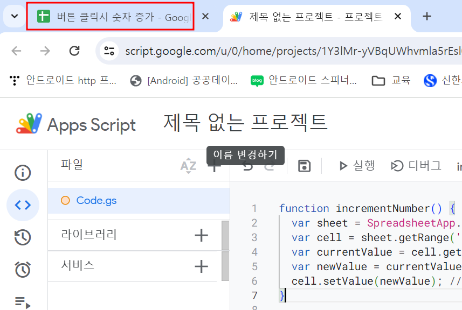Viewport: 462px width, 310px height.
Task: Close the 버튼 클릭시 숫자 증가 tab
Action: click(x=205, y=17)
